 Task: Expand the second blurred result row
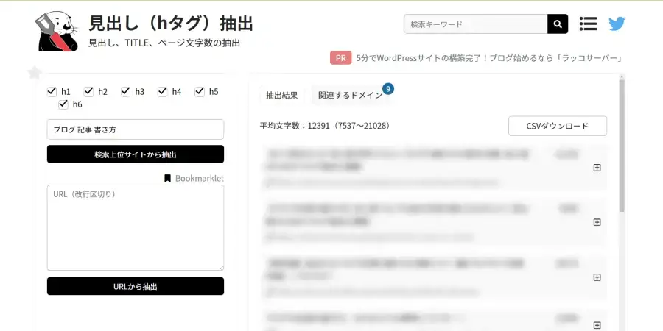[597, 222]
